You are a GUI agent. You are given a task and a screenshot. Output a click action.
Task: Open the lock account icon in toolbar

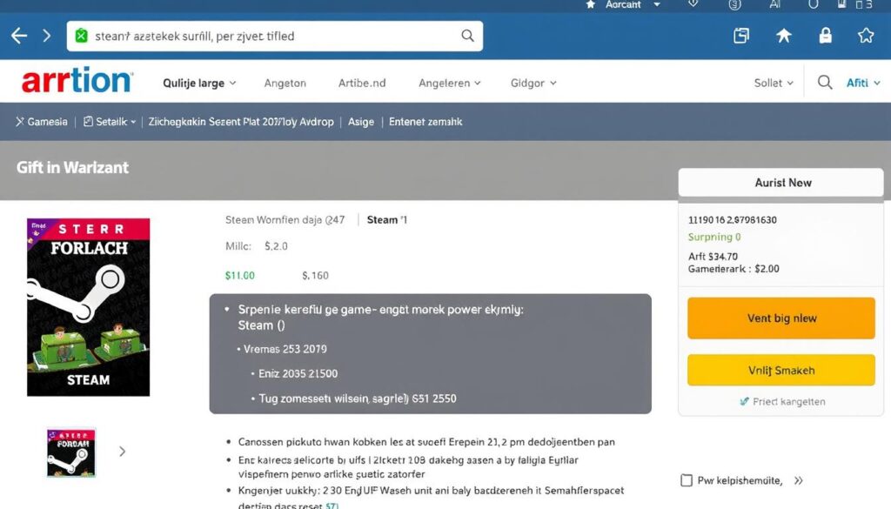(x=825, y=36)
